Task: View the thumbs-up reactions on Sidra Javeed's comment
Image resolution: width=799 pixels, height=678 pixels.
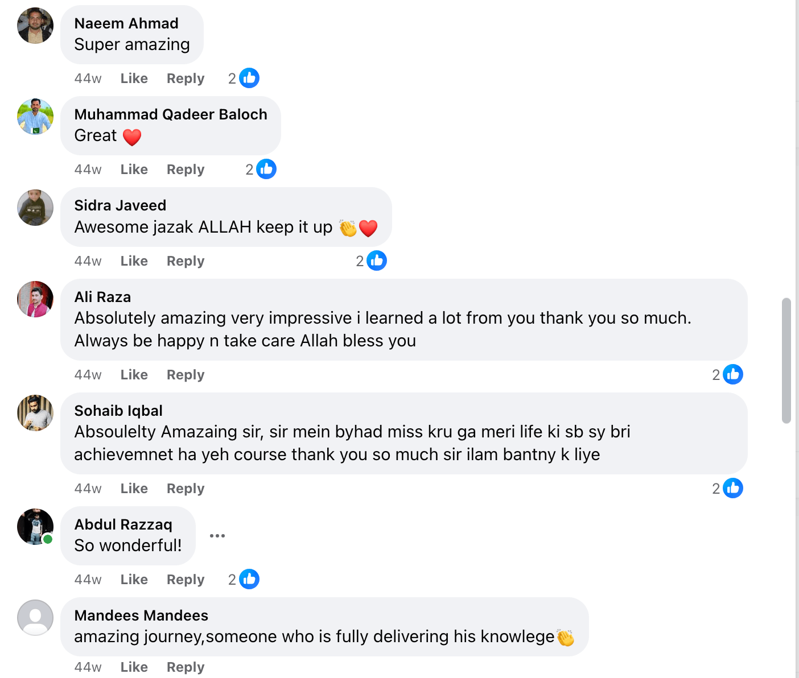Action: (x=376, y=261)
